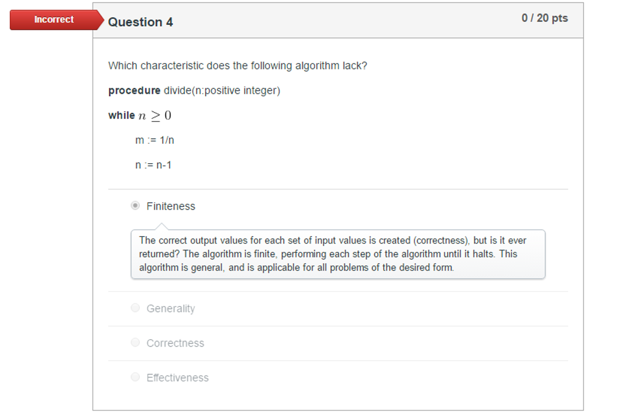The height and width of the screenshot is (419, 623).
Task: Click the unfilled radio circle beside Correctness
Action: point(135,342)
